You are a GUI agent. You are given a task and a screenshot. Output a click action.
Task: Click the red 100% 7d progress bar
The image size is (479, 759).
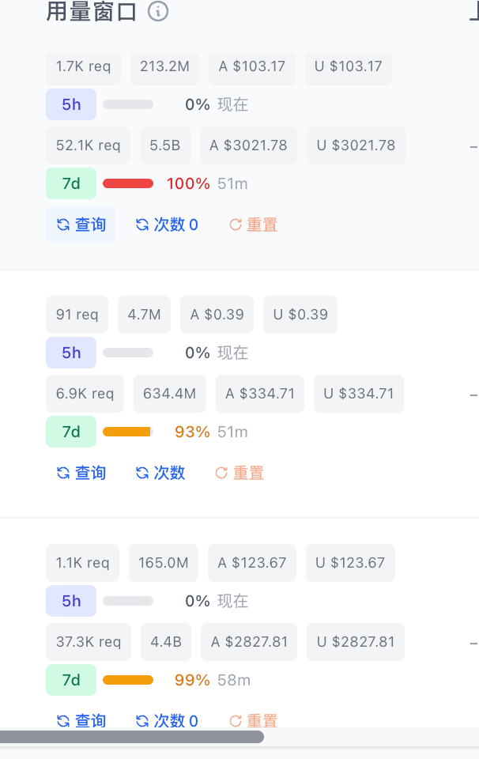(x=128, y=183)
